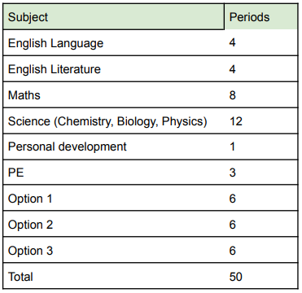Click the Option 1 cell
Screen dimensions: 302x293
(x=114, y=199)
